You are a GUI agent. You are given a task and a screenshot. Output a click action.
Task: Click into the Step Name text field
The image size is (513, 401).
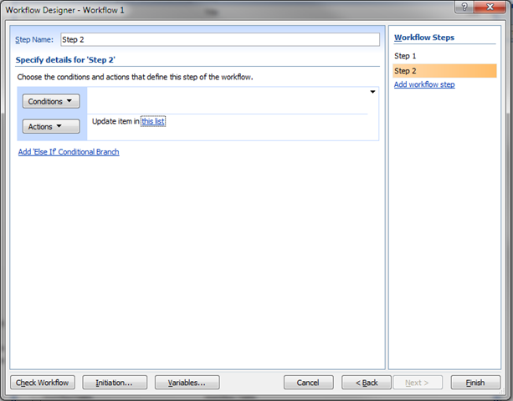tap(219, 39)
